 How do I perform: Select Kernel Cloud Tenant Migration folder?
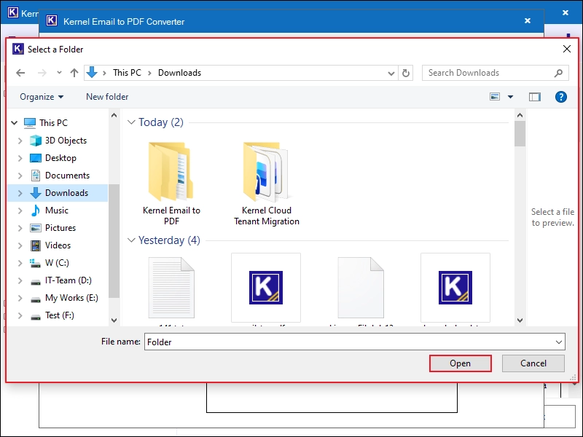point(266,184)
